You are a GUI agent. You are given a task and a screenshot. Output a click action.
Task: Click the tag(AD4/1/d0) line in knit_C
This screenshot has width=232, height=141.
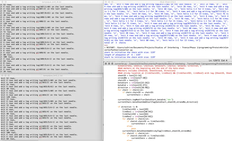point(39,91)
